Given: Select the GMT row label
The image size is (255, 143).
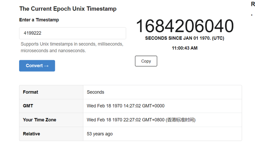Looking at the screenshot, I should (x=28, y=106).
